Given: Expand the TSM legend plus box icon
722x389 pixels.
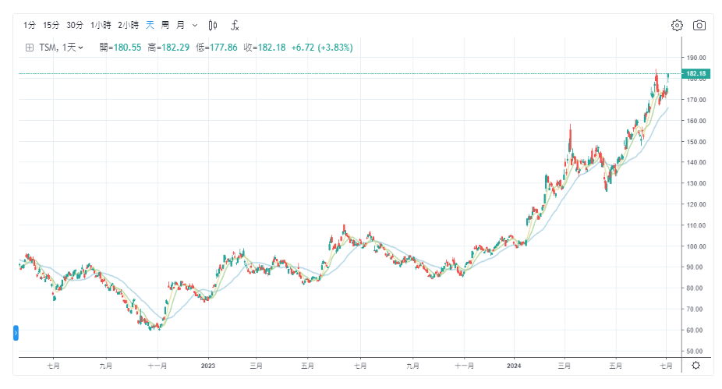Looking at the screenshot, I should coord(30,48).
